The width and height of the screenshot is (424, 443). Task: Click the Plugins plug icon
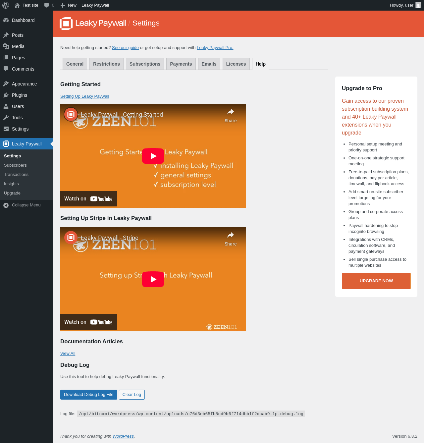click(6, 95)
